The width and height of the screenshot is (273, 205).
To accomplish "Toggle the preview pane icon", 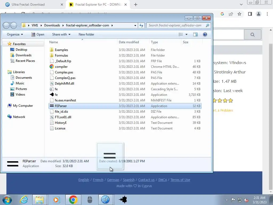I will tap(195, 34).
